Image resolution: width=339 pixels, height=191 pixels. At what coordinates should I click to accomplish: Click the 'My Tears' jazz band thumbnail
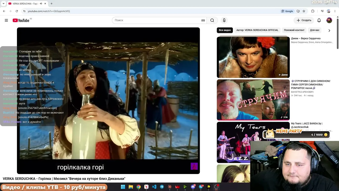click(253, 142)
